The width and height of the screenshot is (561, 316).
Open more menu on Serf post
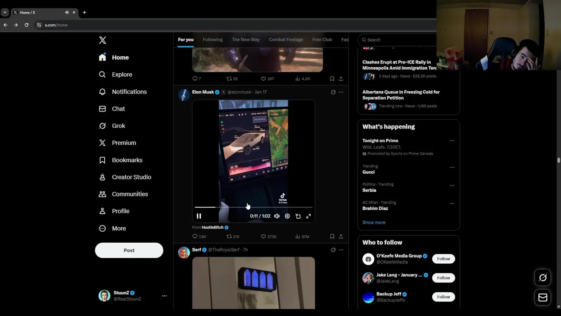point(341,250)
